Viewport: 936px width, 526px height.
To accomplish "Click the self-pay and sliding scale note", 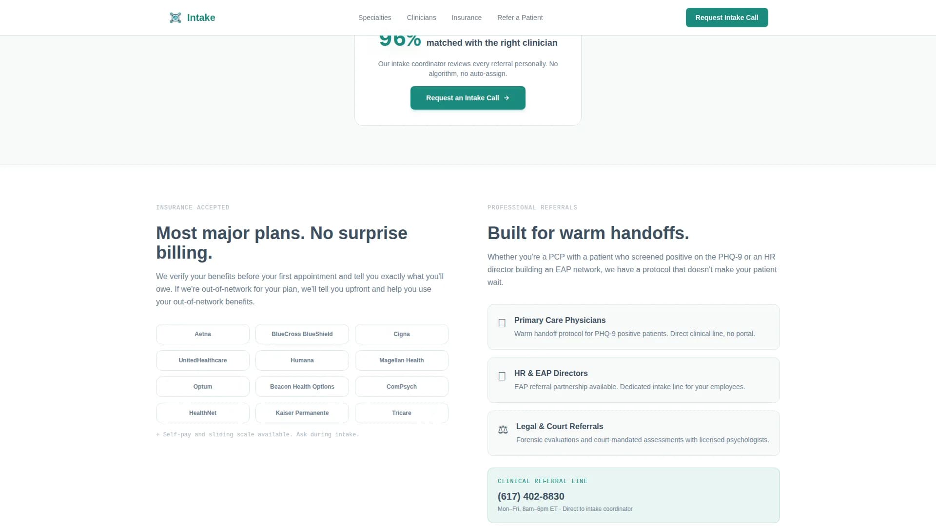I will (257, 434).
